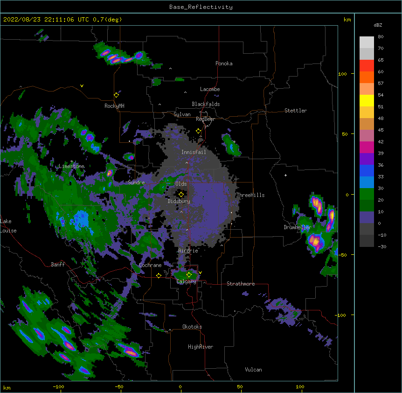Click the Strathmore label

tap(241, 284)
